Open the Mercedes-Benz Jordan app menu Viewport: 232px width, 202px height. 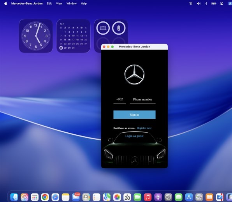27,4
